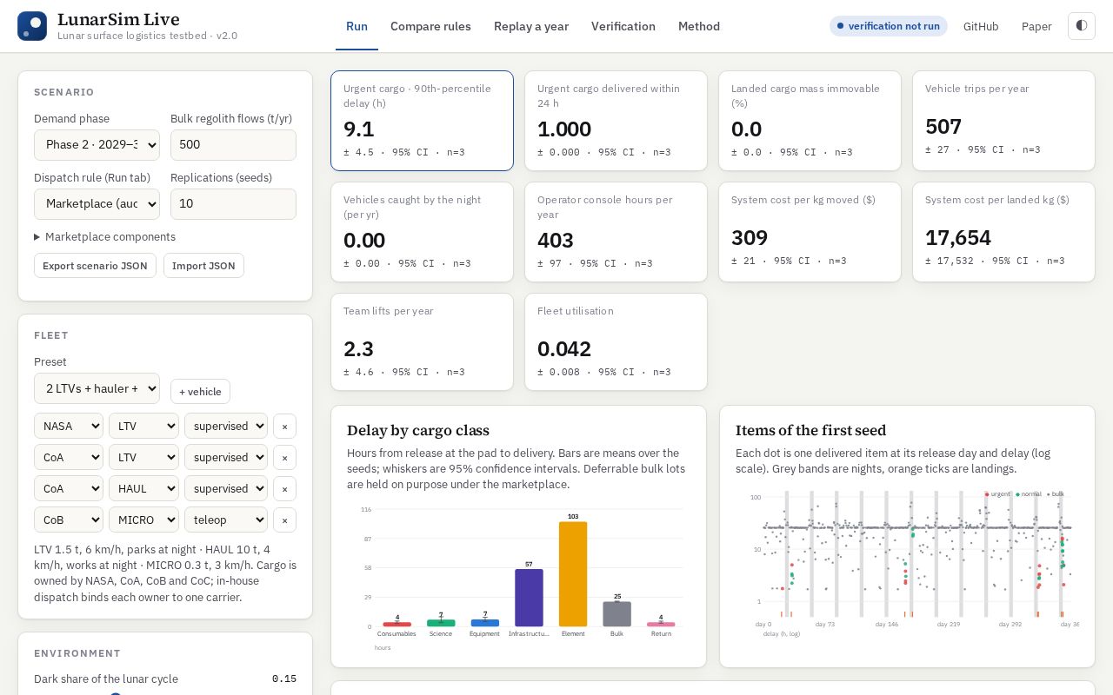Remove the CoA HAUL vehicle row
Viewport: 1113px width, 695px height.
[284, 489]
